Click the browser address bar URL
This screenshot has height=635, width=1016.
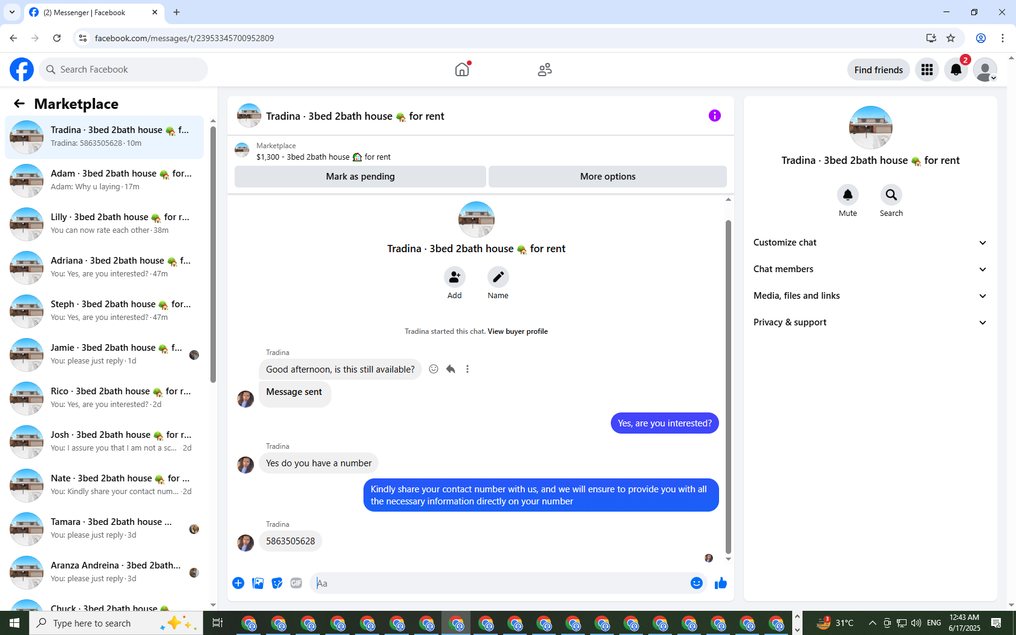(184, 38)
